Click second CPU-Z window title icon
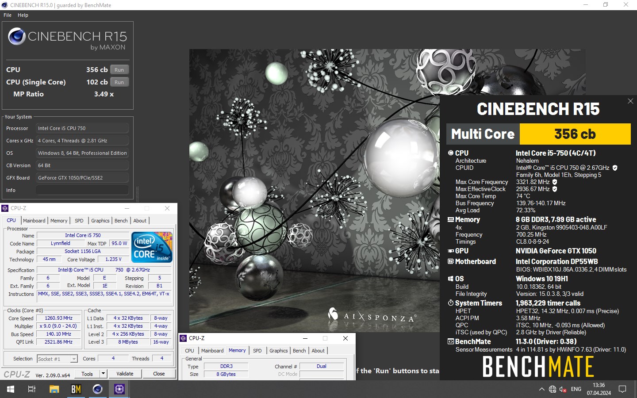 [x=183, y=338]
